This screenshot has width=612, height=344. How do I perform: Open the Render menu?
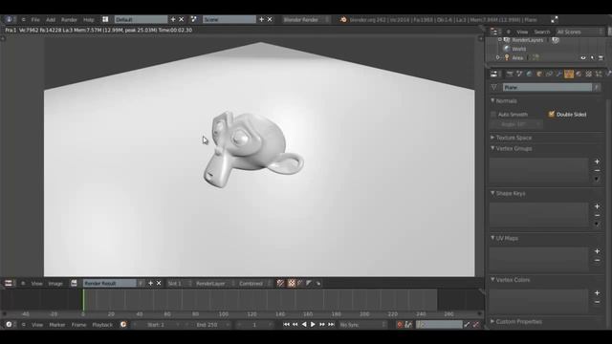pyautogui.click(x=69, y=19)
